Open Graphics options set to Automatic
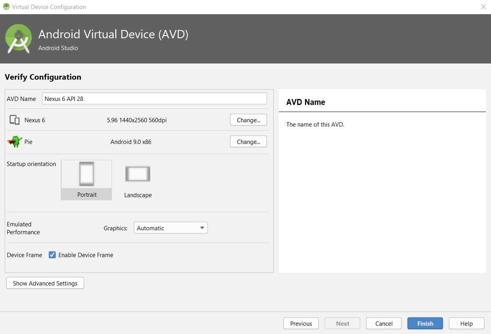Screen dimensions: 491x334 click(170, 228)
